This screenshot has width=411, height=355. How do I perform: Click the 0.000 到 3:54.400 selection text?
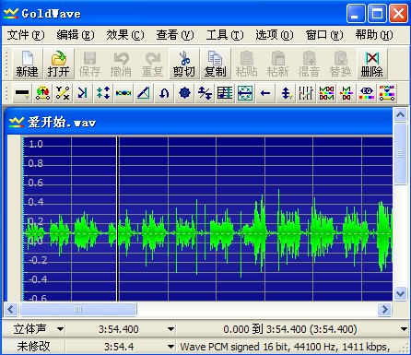pyautogui.click(x=290, y=329)
